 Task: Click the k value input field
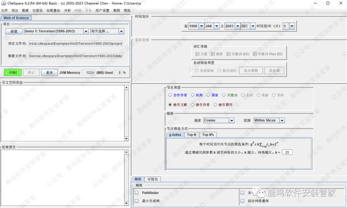pyautogui.click(x=287, y=153)
